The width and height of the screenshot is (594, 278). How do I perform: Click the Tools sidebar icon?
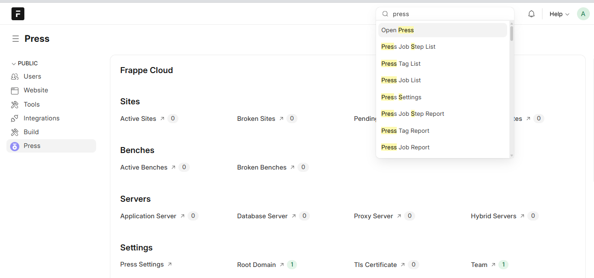coord(15,105)
